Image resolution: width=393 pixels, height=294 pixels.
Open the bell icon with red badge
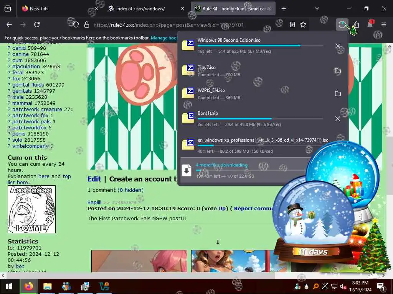point(370,24)
